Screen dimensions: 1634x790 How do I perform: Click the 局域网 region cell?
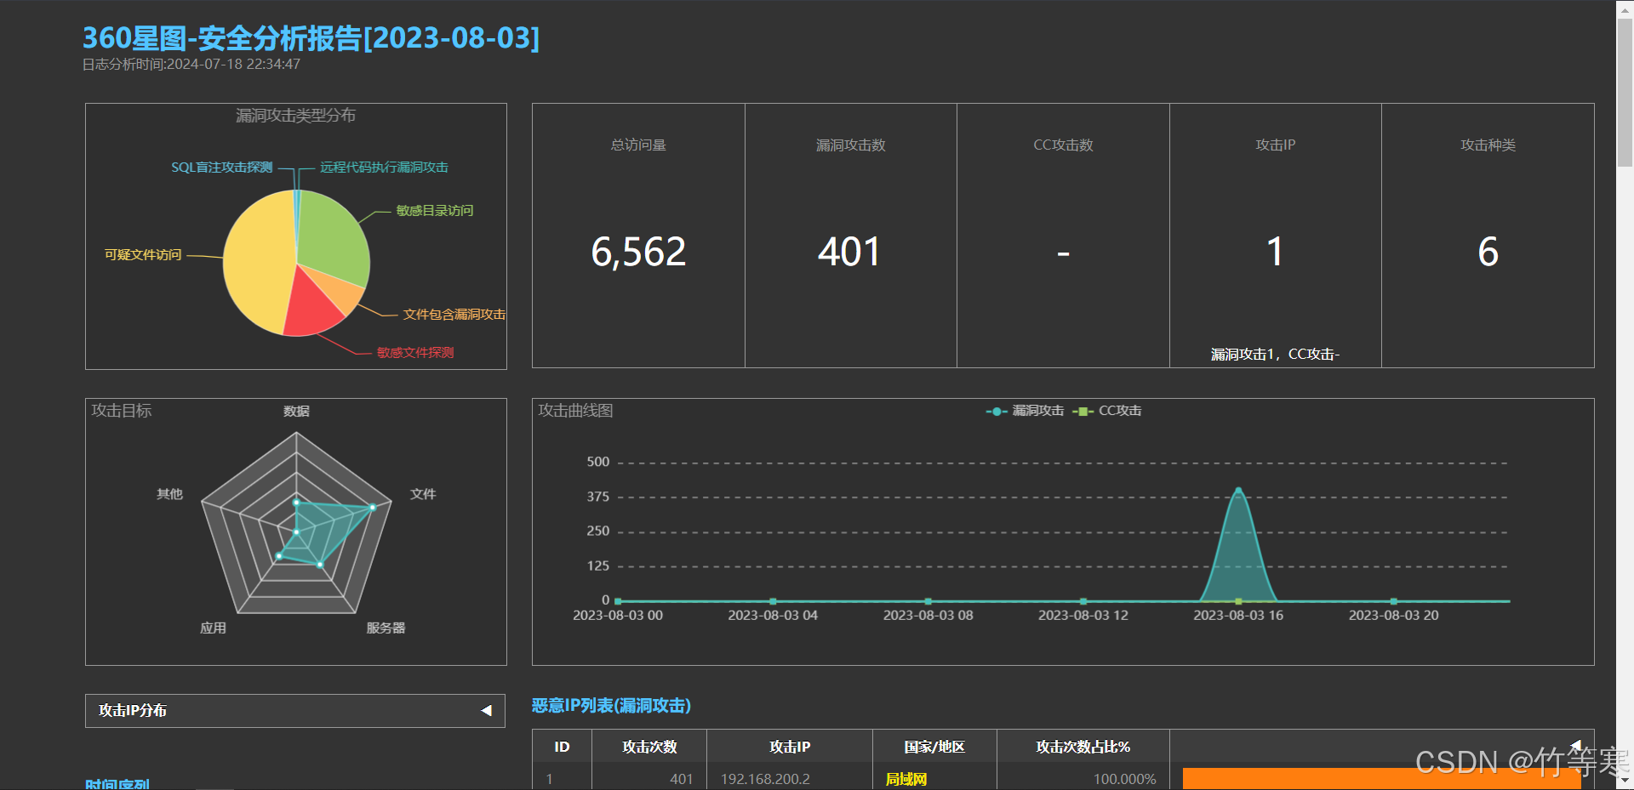tap(906, 779)
